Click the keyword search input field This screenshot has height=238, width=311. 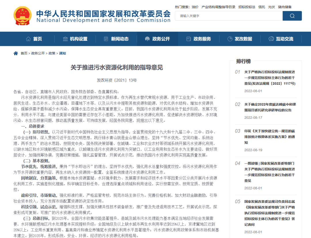(x=229, y=16)
